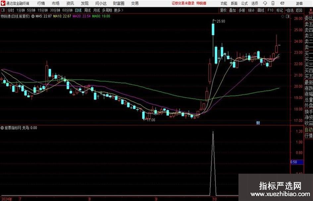
Task: Switch to the 多周期 tab
Action: click(x=107, y=10)
